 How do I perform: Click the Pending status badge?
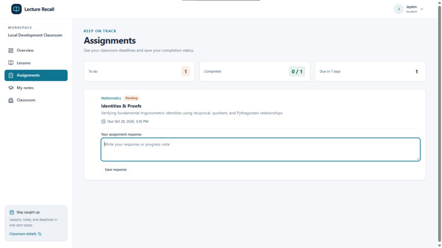pyautogui.click(x=132, y=98)
